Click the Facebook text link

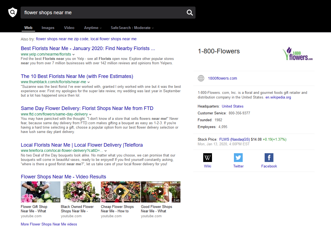(x=269, y=166)
